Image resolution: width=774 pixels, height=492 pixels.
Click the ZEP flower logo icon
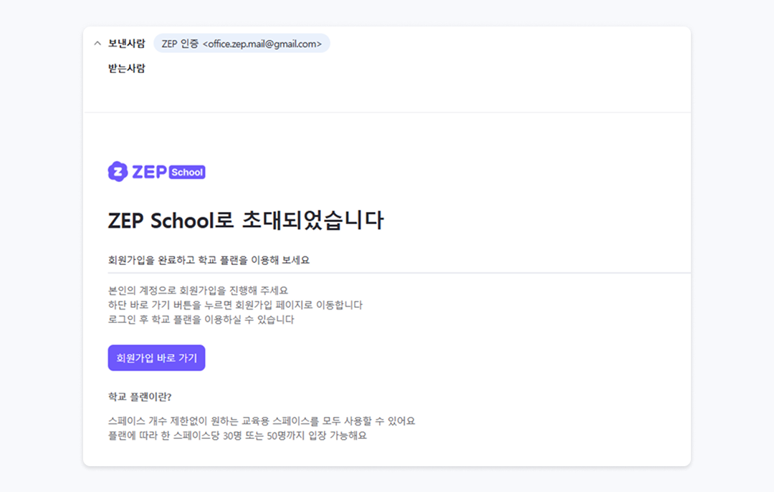118,171
